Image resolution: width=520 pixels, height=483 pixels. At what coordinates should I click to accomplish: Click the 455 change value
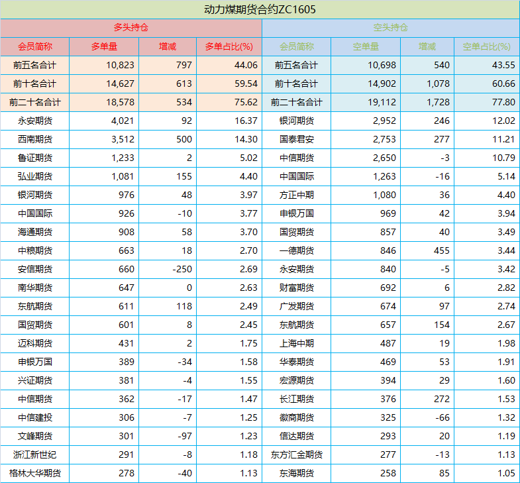442,251
